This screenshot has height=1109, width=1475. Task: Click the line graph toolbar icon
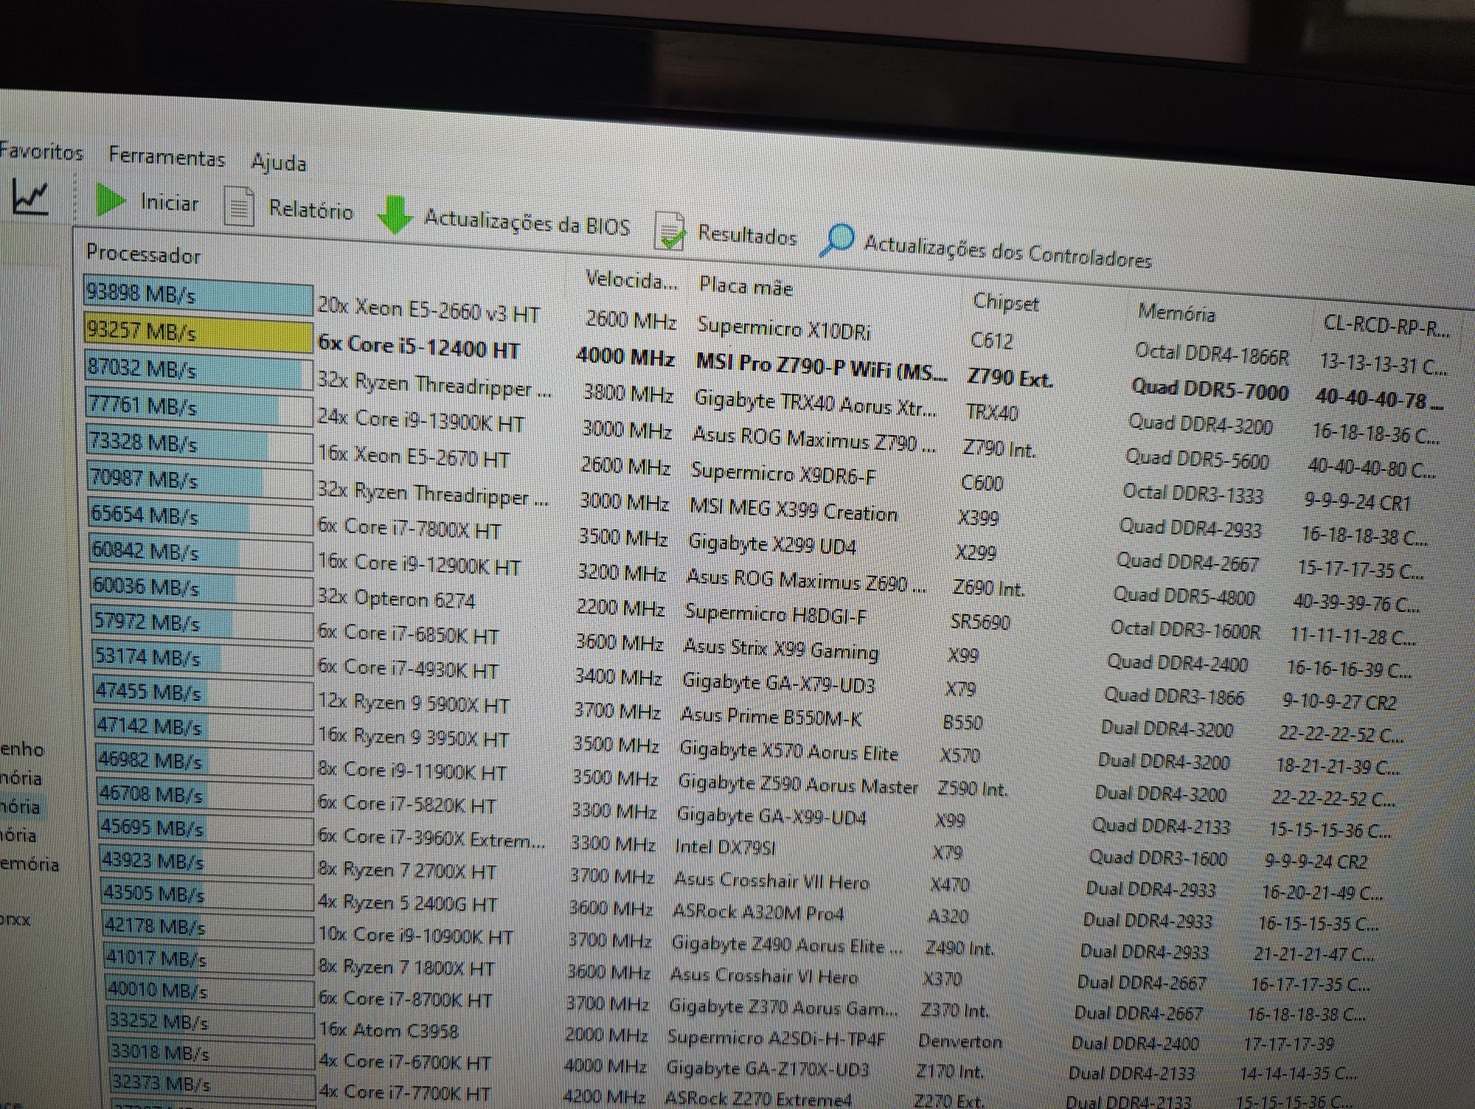tap(30, 197)
